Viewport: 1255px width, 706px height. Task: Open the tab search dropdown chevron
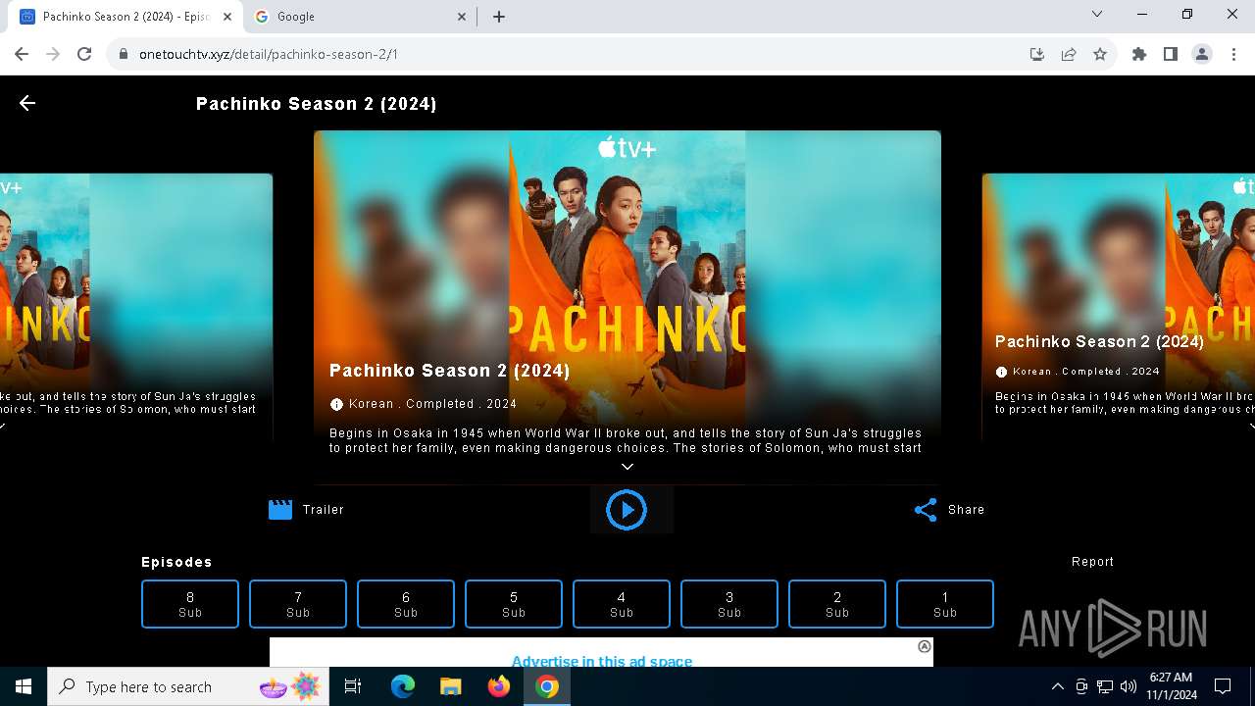(1097, 15)
